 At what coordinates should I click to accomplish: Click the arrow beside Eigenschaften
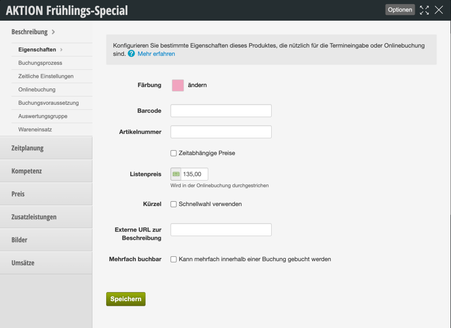point(61,50)
